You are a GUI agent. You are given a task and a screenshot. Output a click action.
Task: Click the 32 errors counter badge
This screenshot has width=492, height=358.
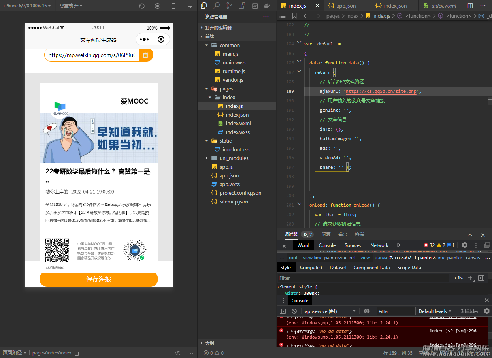click(x=429, y=245)
